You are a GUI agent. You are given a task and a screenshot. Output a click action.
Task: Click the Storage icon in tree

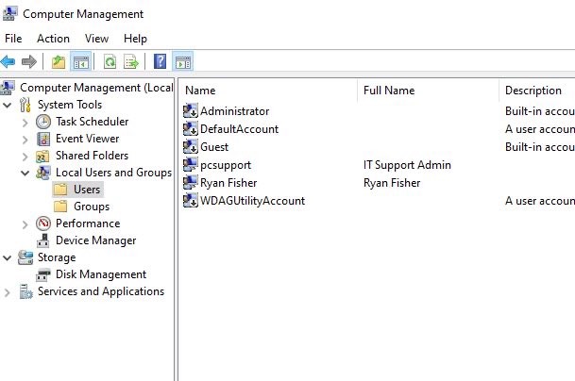click(x=25, y=257)
